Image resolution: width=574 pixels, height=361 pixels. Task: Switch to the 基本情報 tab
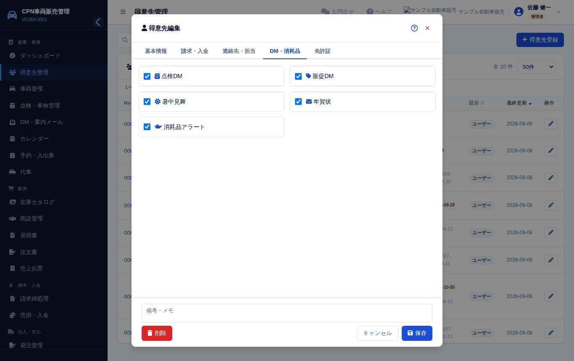pos(156,51)
